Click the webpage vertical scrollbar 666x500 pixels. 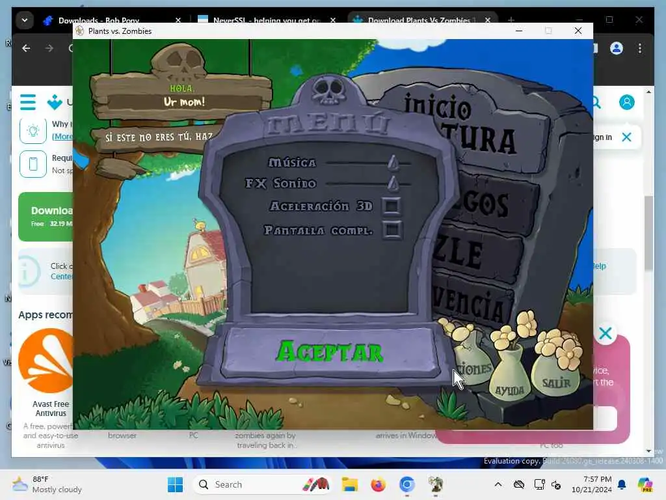click(648, 233)
